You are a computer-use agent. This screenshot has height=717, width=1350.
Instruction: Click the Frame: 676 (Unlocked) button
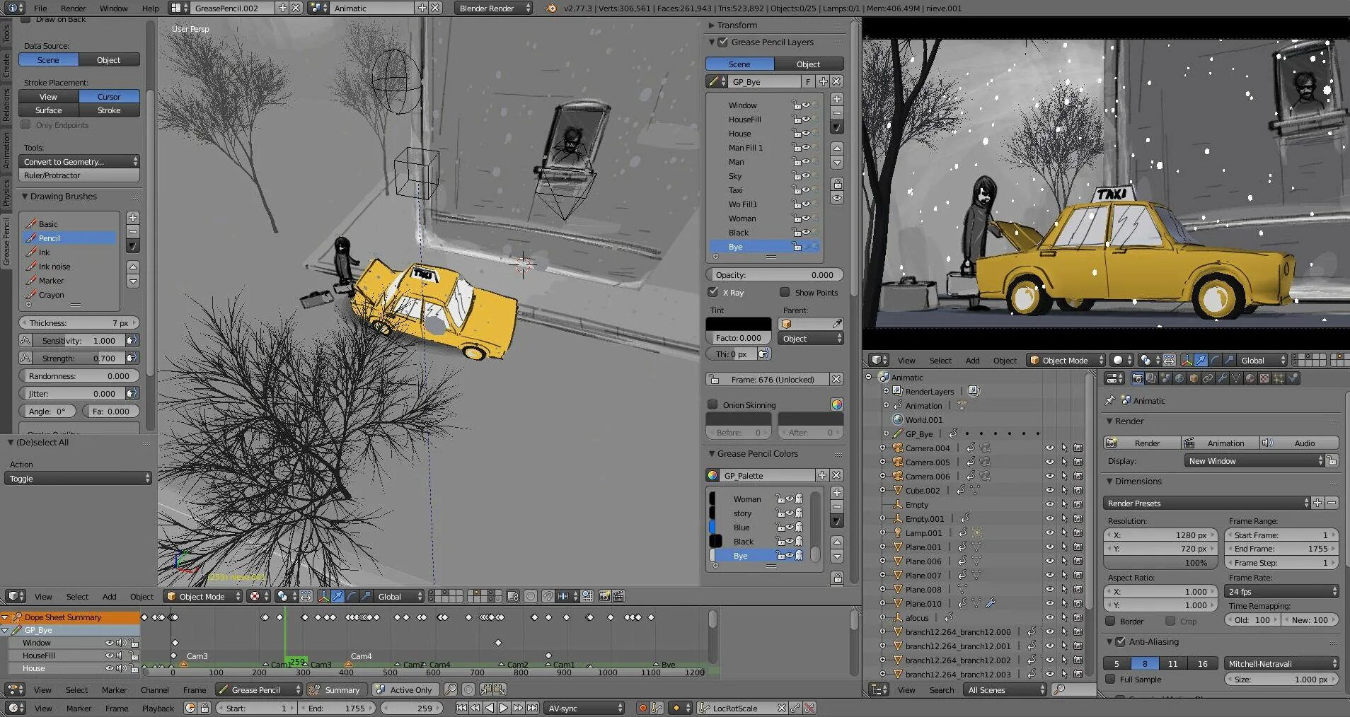(x=766, y=379)
